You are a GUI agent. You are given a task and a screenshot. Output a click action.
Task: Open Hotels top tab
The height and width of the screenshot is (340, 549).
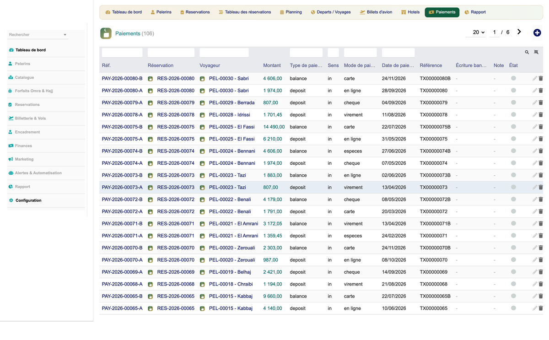point(410,12)
